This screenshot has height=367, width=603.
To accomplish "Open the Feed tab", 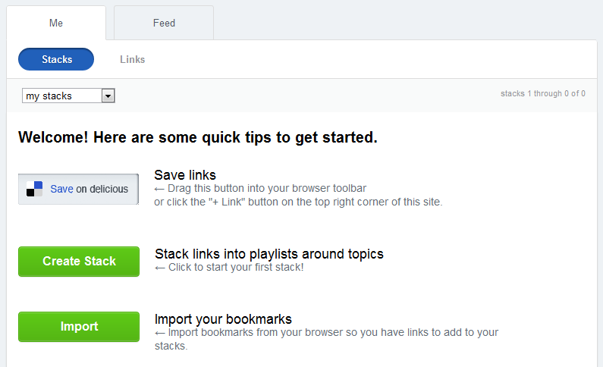I will [x=164, y=23].
